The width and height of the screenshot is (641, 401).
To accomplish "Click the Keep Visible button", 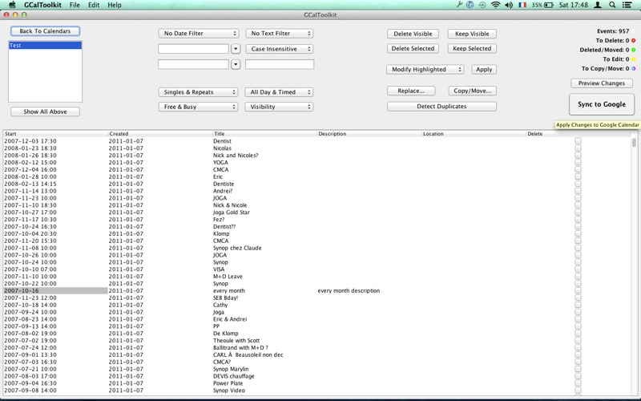I will (x=472, y=34).
